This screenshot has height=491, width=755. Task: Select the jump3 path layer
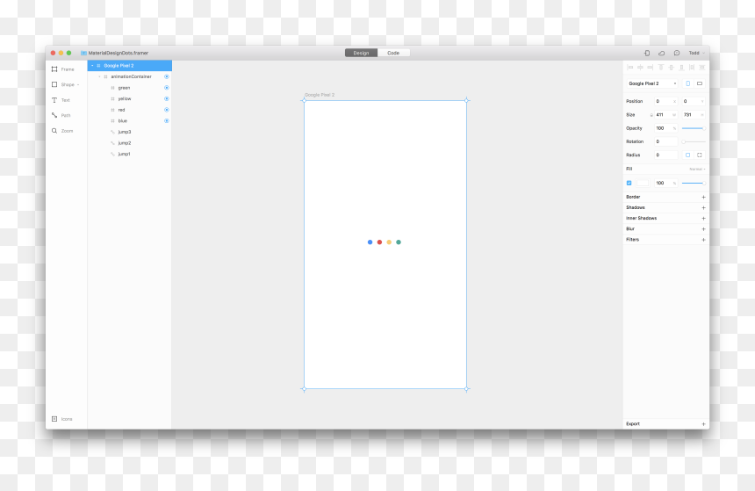[130, 132]
